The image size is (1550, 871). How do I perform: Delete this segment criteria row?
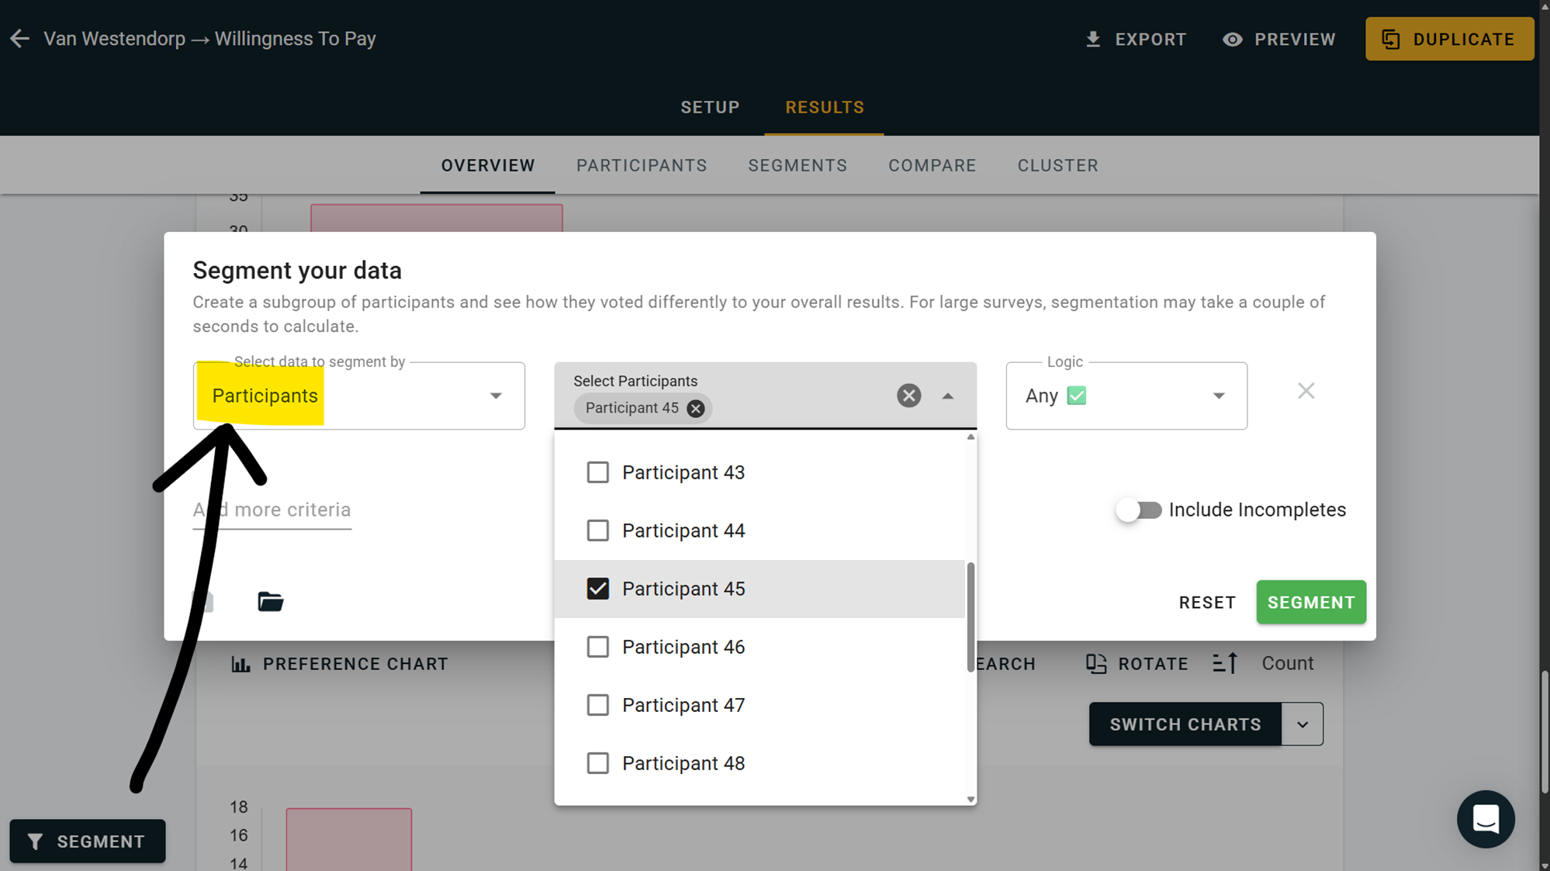pos(1306,391)
